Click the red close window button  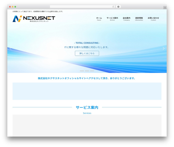click(x=10, y=7)
